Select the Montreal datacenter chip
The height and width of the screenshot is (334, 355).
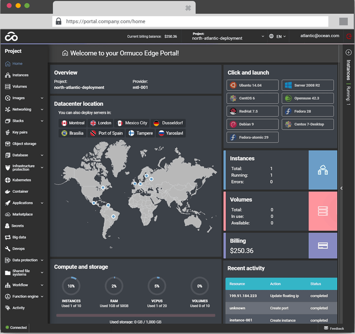click(x=73, y=123)
